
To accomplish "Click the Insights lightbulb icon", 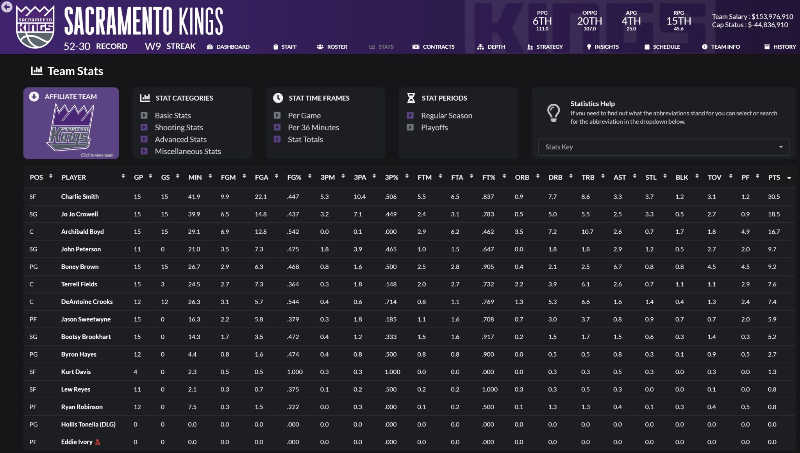I will (589, 47).
